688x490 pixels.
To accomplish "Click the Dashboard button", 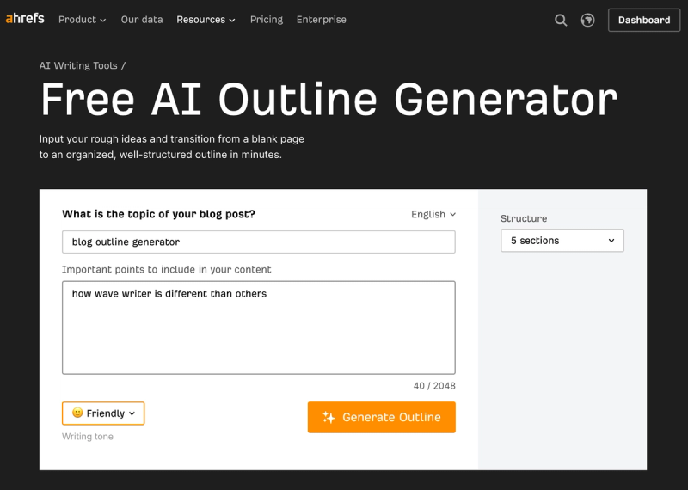I will coord(643,20).
